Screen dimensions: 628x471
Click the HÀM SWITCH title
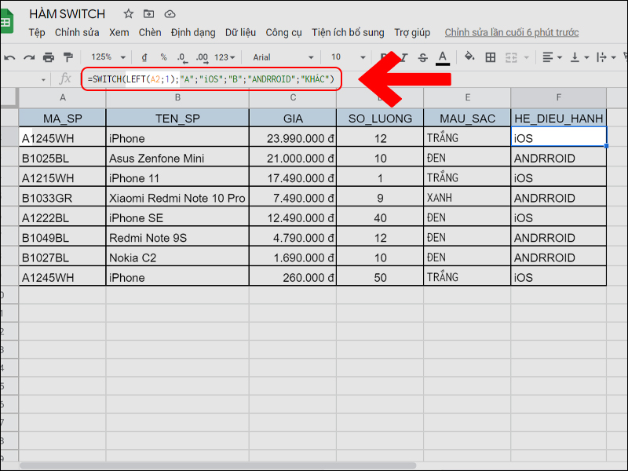click(68, 14)
